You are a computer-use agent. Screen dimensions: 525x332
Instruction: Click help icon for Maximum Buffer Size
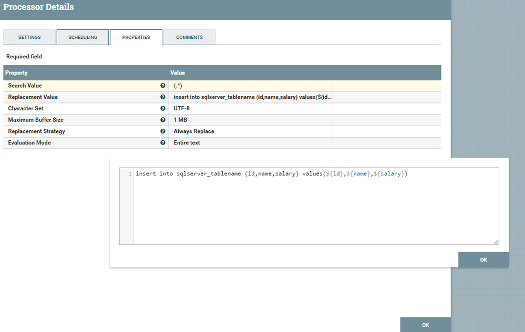click(163, 120)
